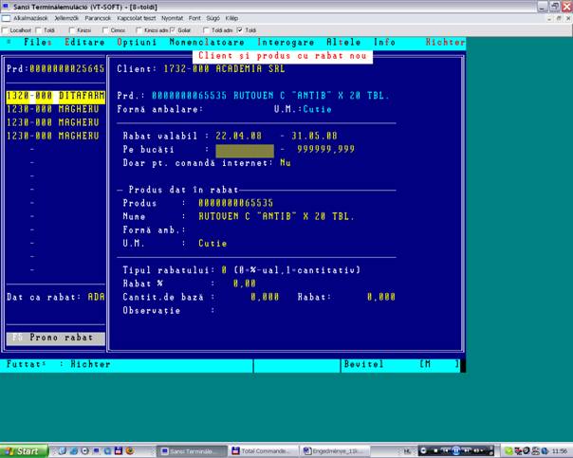The image size is (573, 458).
Task: Click the system tray clock
Action: pos(559,451)
